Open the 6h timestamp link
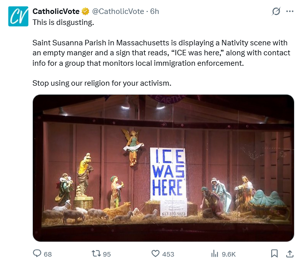This screenshot has height=264, width=303. (x=154, y=11)
